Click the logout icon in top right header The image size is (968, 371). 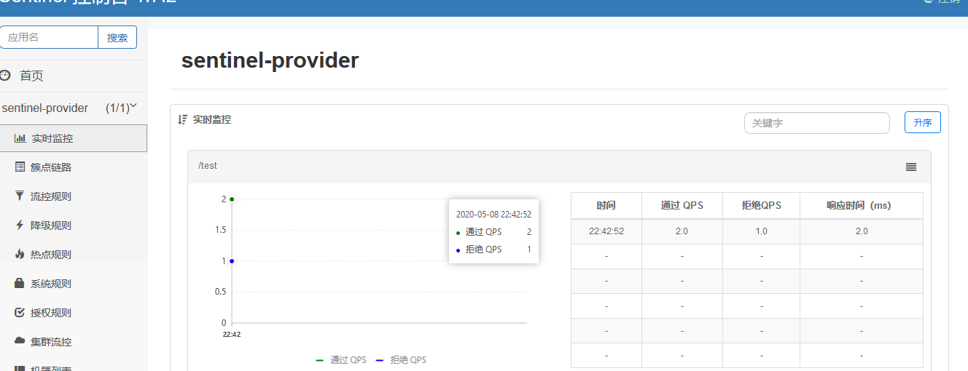(x=928, y=2)
